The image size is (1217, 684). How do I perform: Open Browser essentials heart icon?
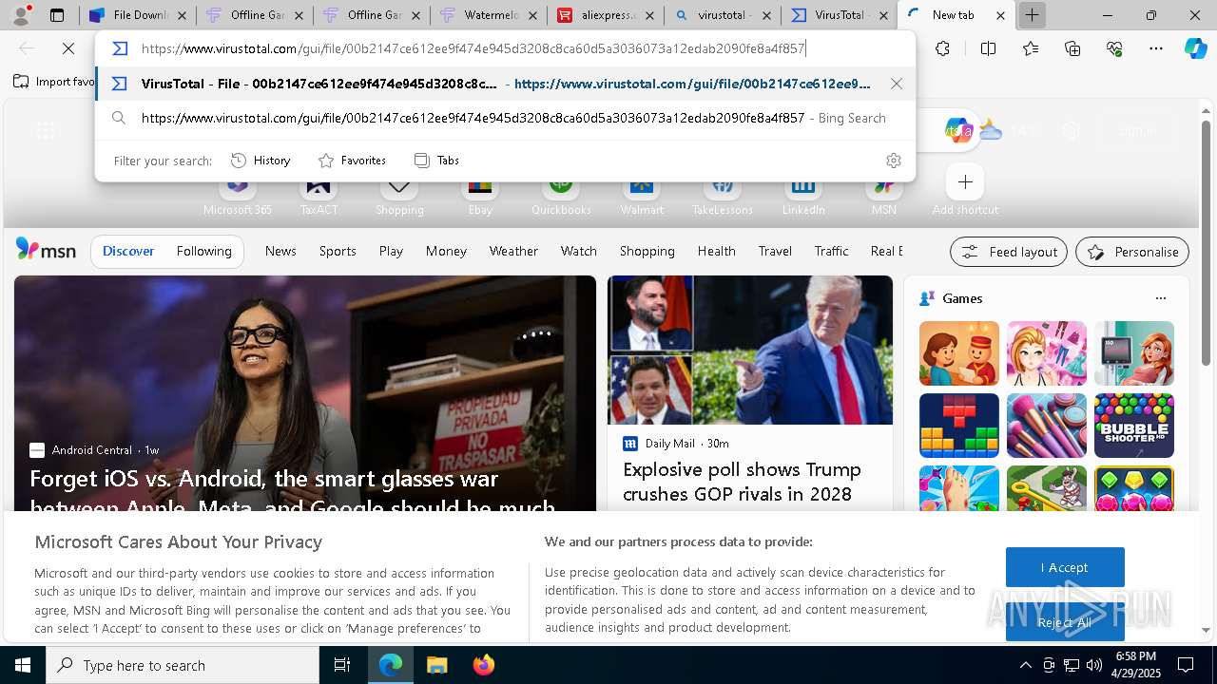click(1114, 48)
